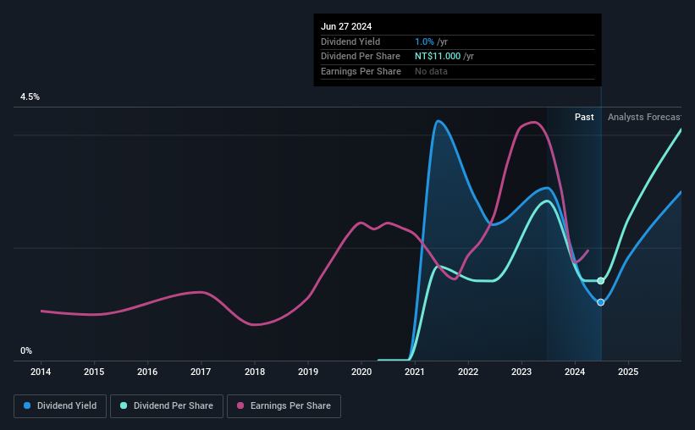Select the blue dividend yield data point marker
The width and height of the screenshot is (695, 430).
(600, 302)
